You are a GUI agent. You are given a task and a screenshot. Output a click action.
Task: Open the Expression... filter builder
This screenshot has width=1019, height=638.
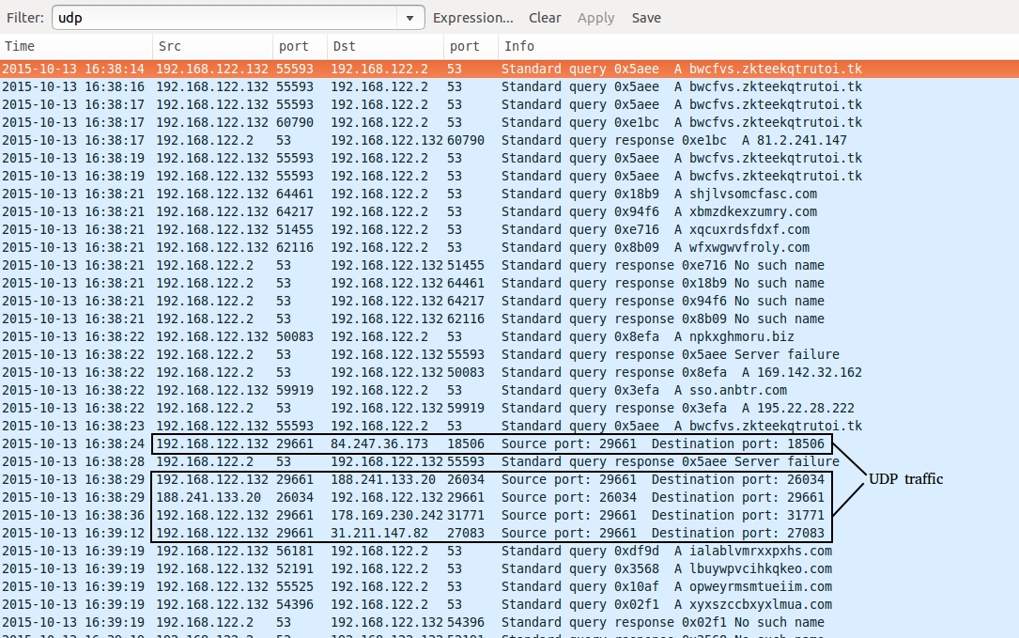pyautogui.click(x=472, y=18)
